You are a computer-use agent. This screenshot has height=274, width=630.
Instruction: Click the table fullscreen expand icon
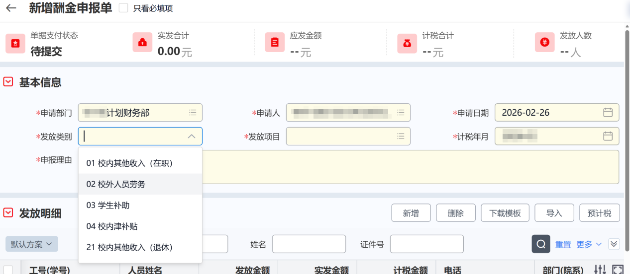pyautogui.click(x=618, y=270)
